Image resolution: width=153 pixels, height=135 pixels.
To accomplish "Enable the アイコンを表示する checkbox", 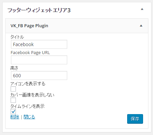I will (x=13, y=89).
